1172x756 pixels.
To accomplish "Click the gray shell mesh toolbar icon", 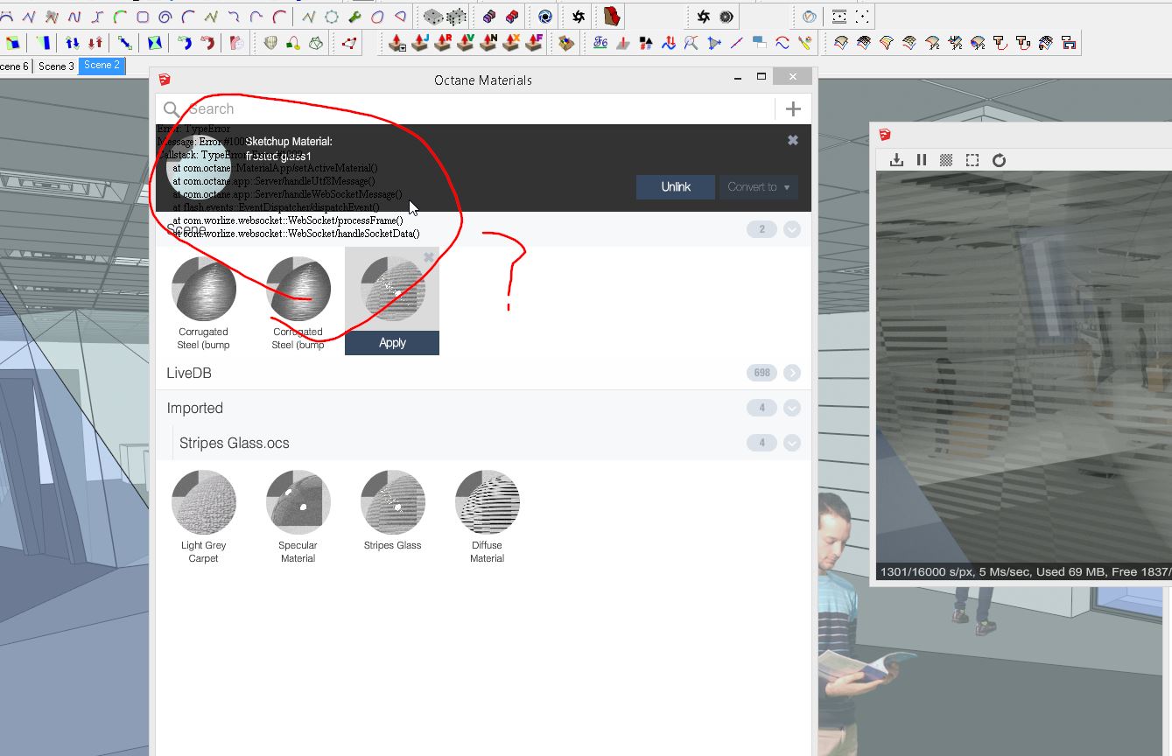I will [x=270, y=42].
